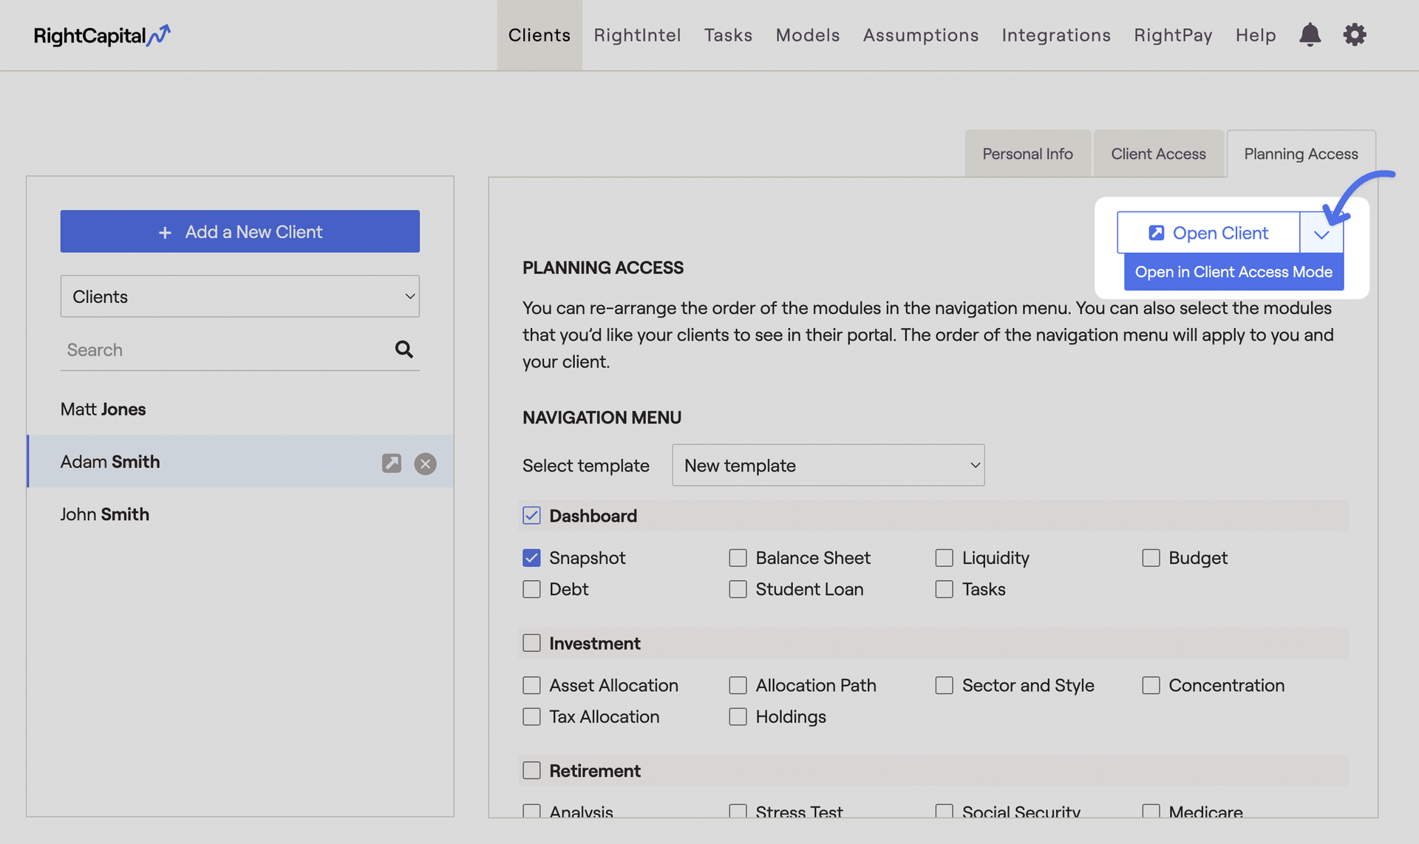Screen dimensions: 1419x844
Task: Go to Clients in top navigation
Action: (539, 35)
